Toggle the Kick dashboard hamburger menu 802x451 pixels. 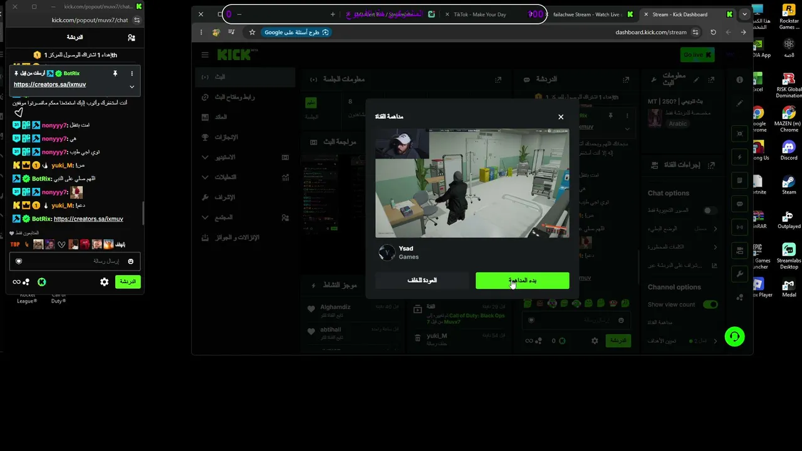[x=205, y=54]
